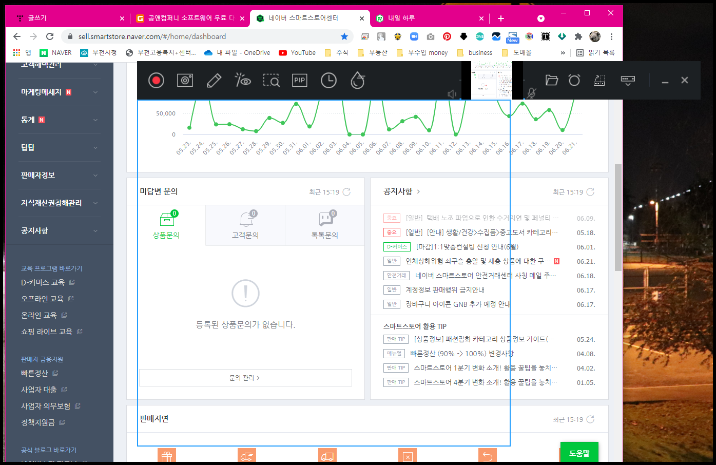716x465 pixels.
Task: Click the black T text extension icon
Action: 546,36
